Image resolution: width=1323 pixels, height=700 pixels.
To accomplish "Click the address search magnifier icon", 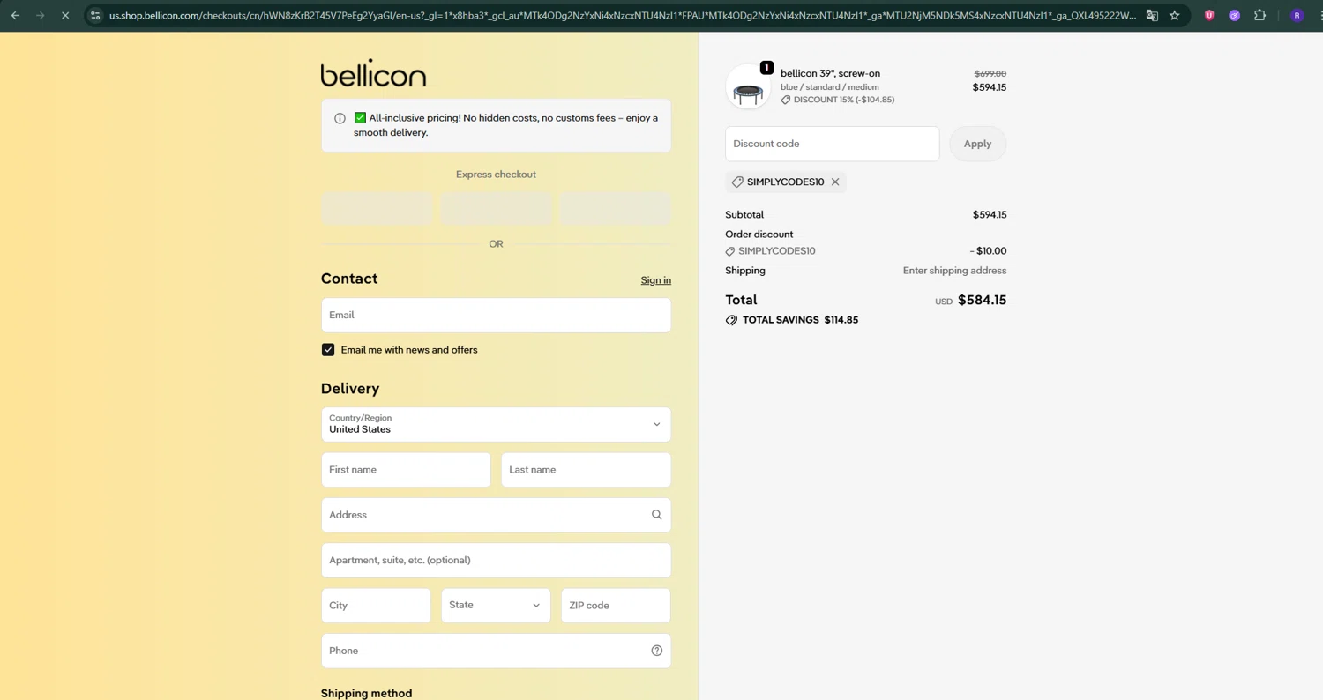I will click(656, 515).
